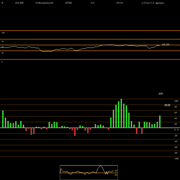Click the -40 label on MR axis
The height and width of the screenshot is (180, 180).
[176, 141]
